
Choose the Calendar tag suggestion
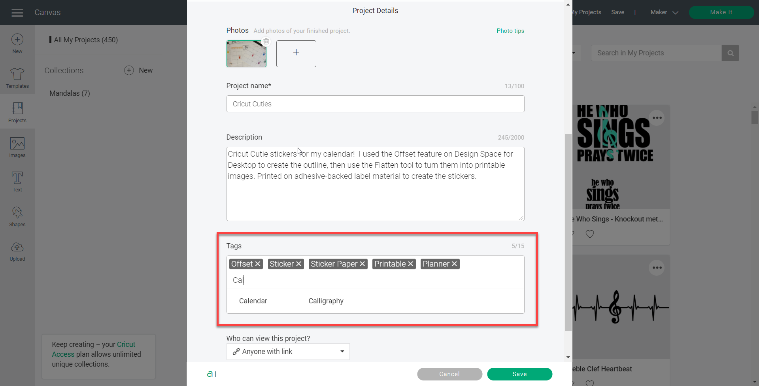tap(253, 301)
